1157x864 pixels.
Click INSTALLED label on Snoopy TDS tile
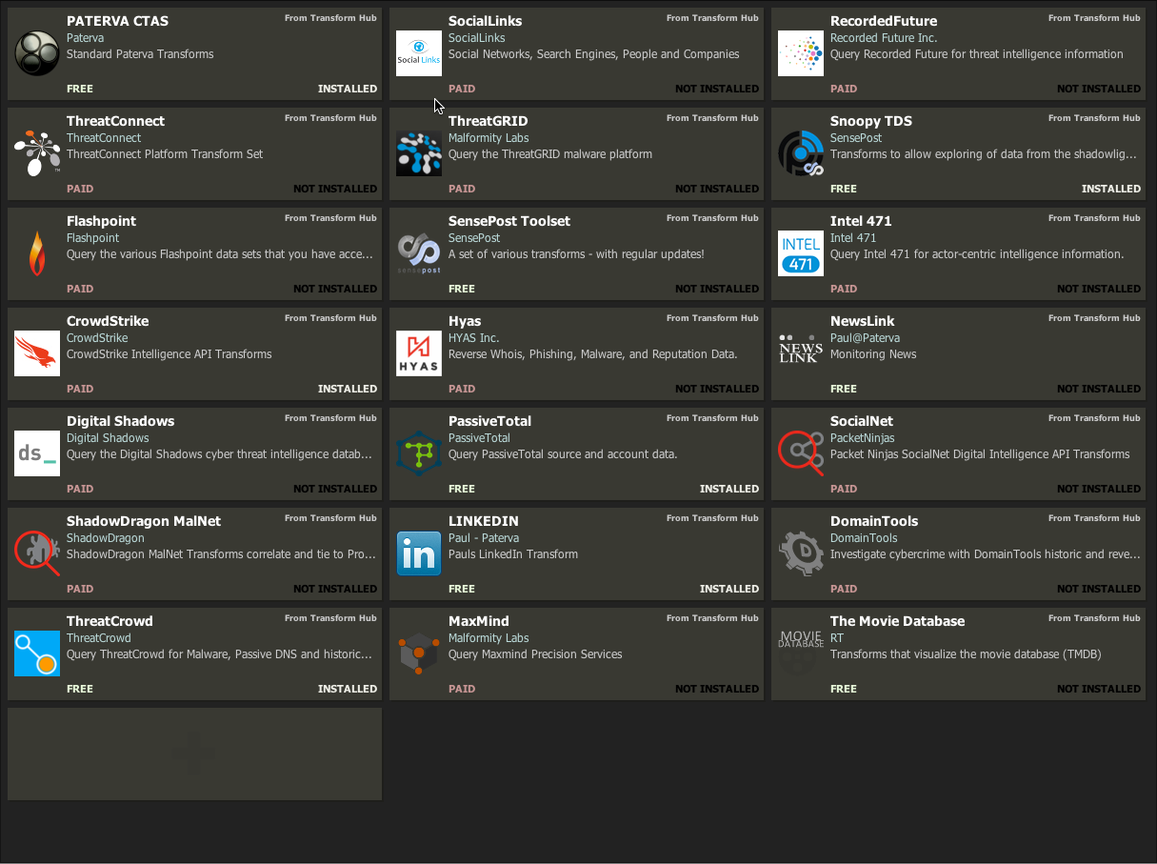(x=1111, y=189)
